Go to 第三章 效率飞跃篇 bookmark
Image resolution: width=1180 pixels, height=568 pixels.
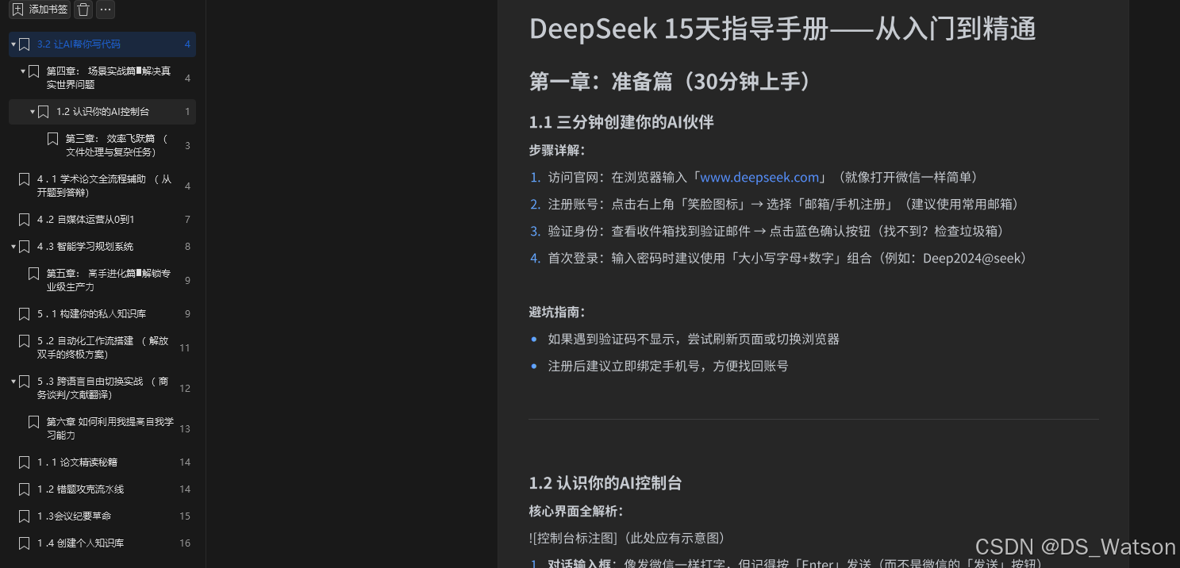point(102,145)
